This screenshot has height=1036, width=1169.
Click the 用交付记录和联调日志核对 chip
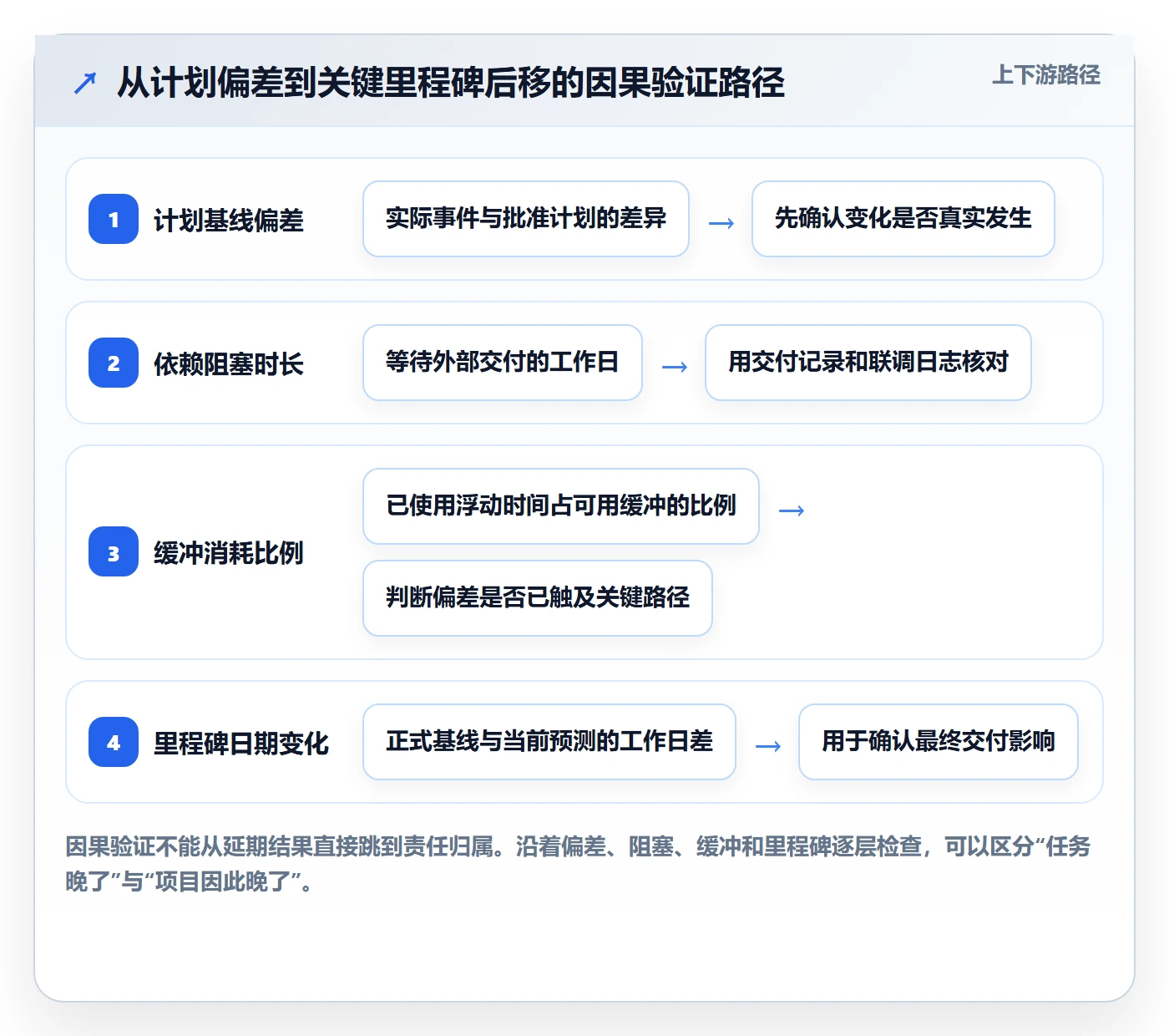[x=868, y=363]
